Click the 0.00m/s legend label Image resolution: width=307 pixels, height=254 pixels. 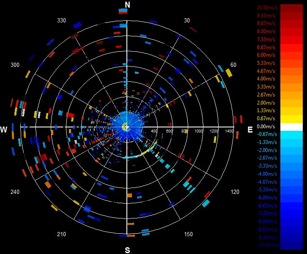tap(266, 127)
